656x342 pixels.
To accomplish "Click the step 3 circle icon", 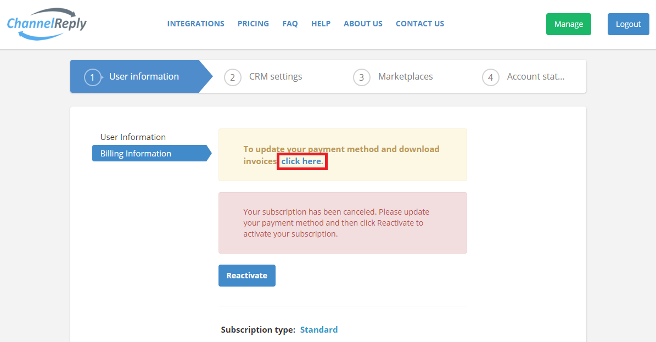I will coord(361,77).
